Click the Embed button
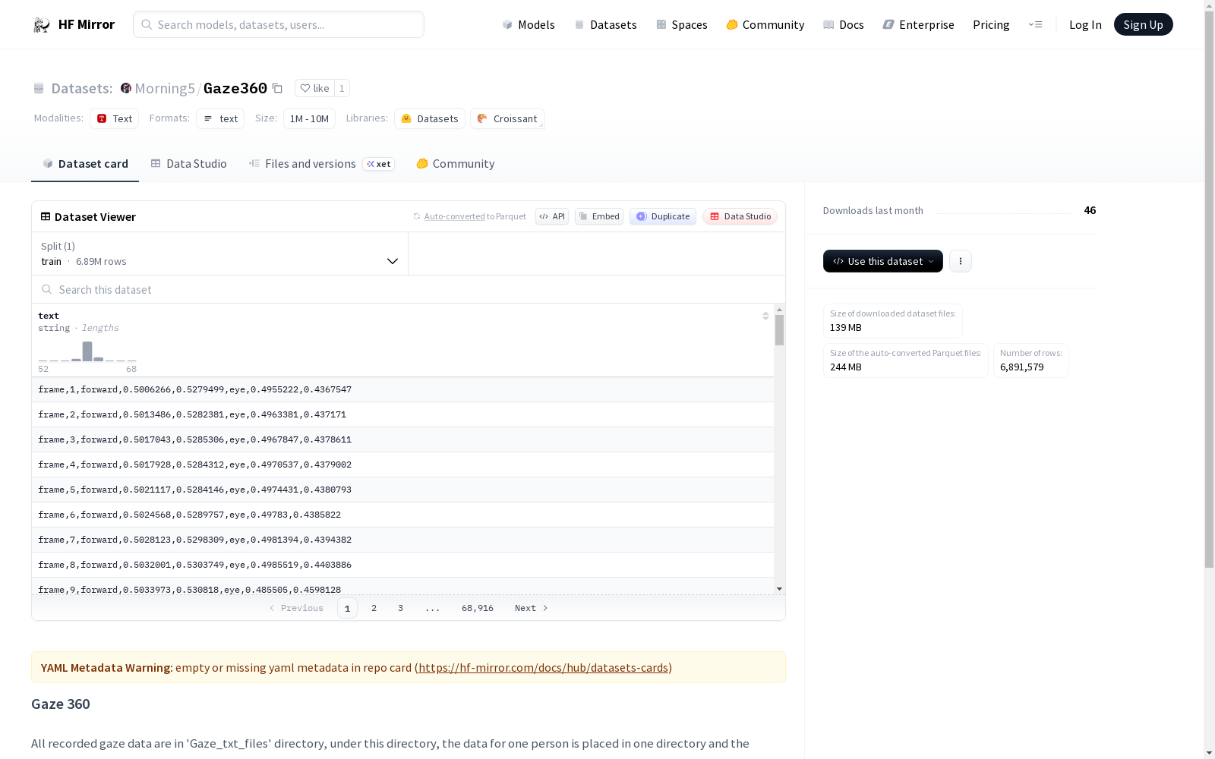This screenshot has height=759, width=1215. (599, 216)
